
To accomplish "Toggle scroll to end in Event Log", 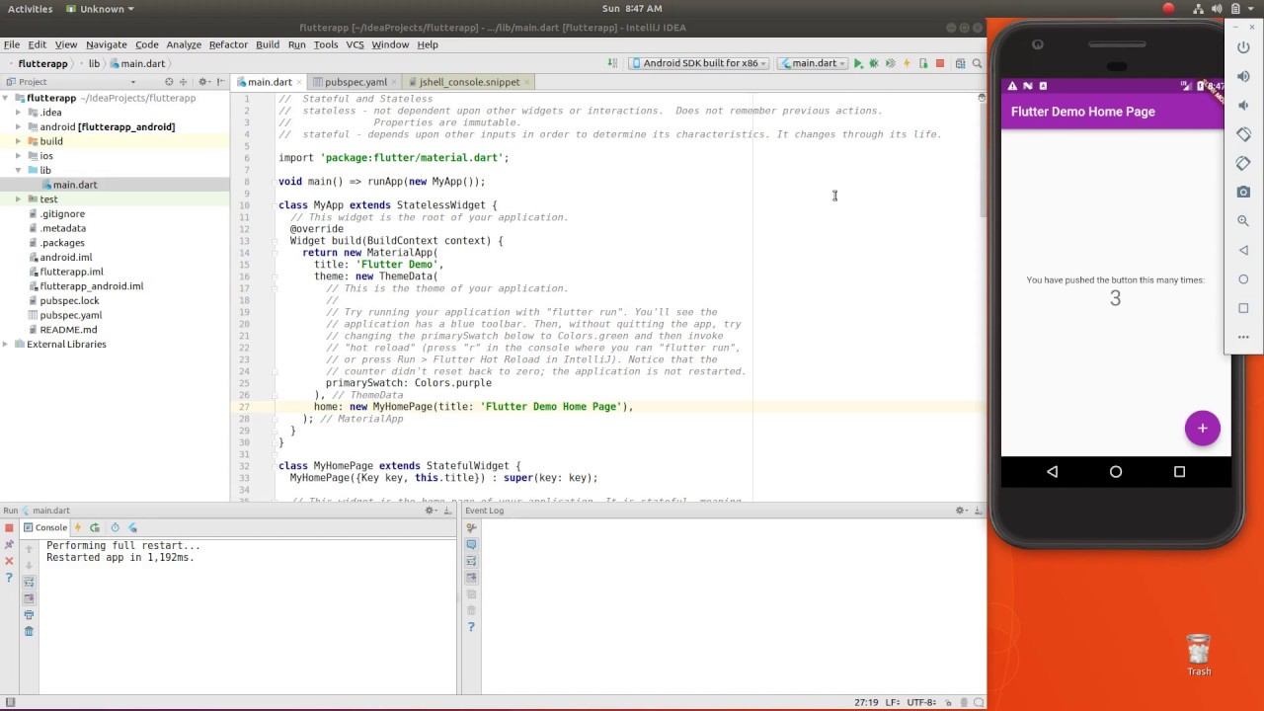I will click(x=471, y=578).
